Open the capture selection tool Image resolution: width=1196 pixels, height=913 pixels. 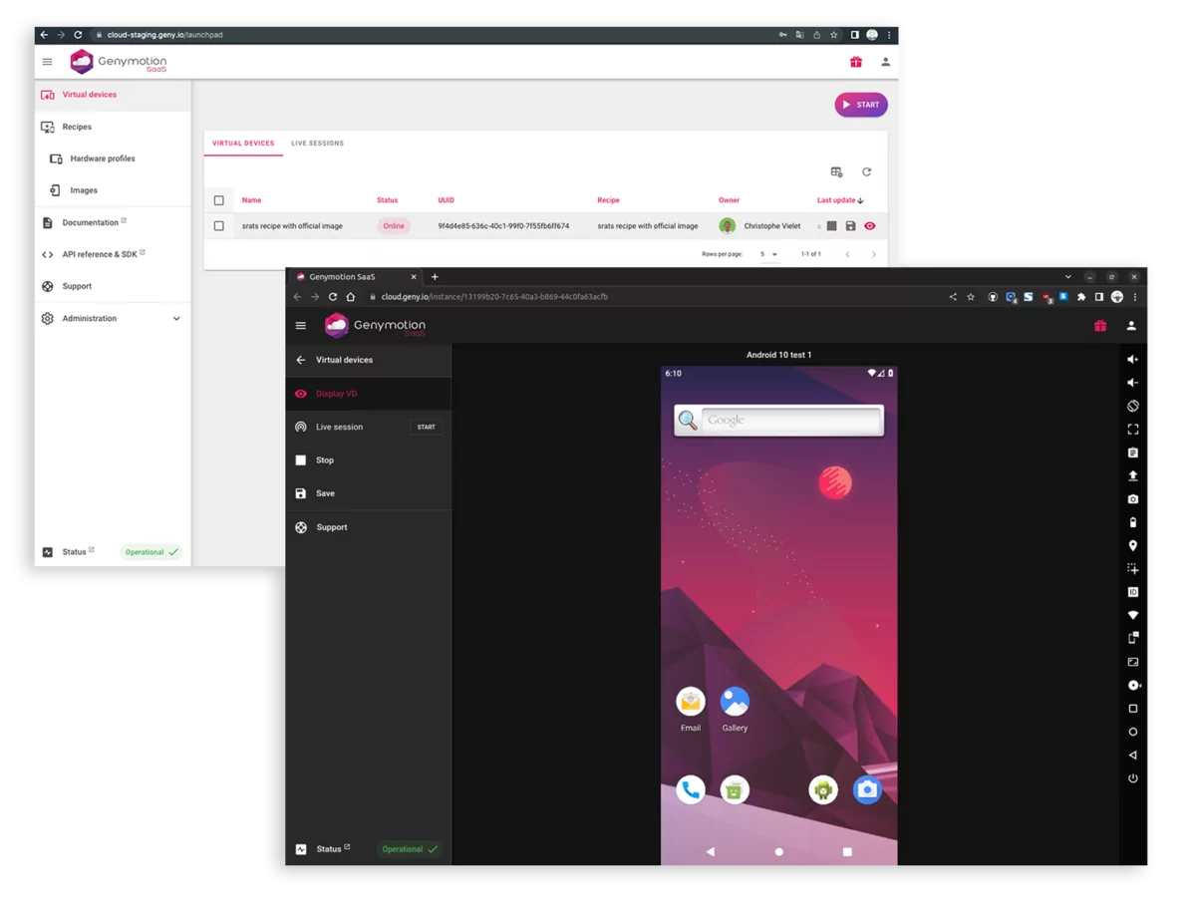click(1132, 569)
